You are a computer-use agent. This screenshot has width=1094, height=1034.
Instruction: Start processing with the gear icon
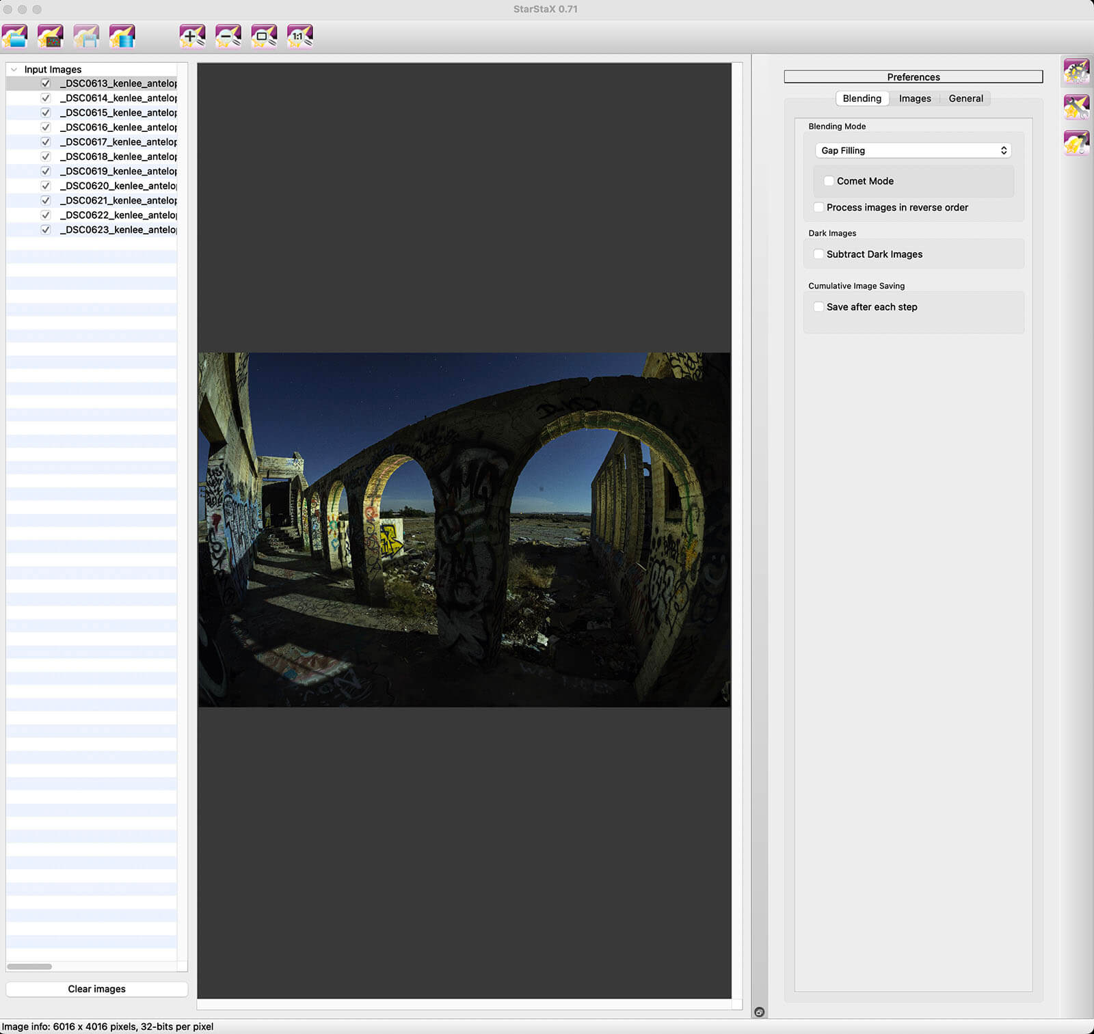click(1076, 71)
